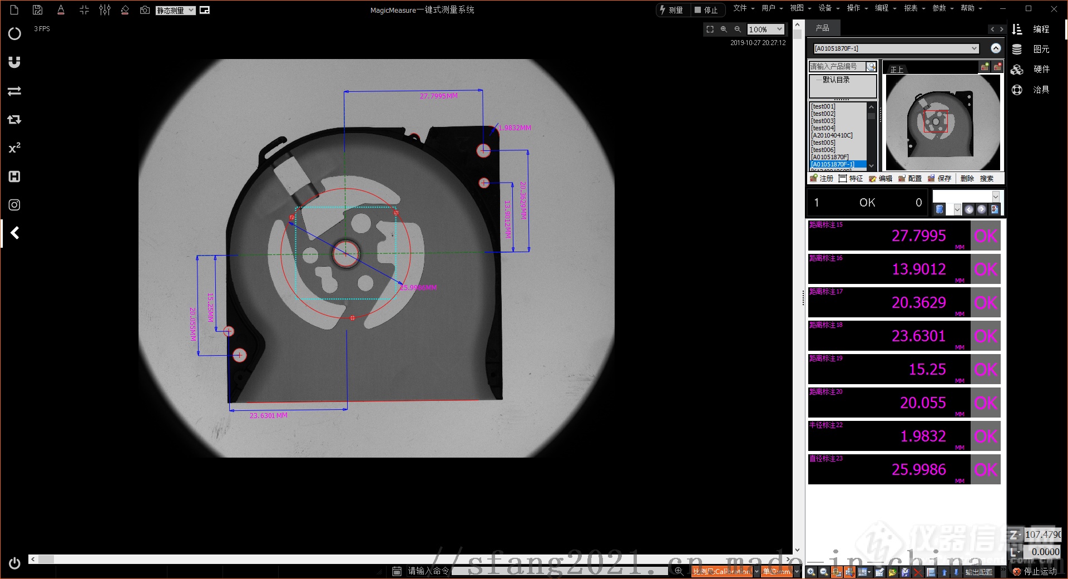Viewport: 1068px width, 579px height.
Task: Click the fan part thumbnail preview
Action: [x=943, y=122]
